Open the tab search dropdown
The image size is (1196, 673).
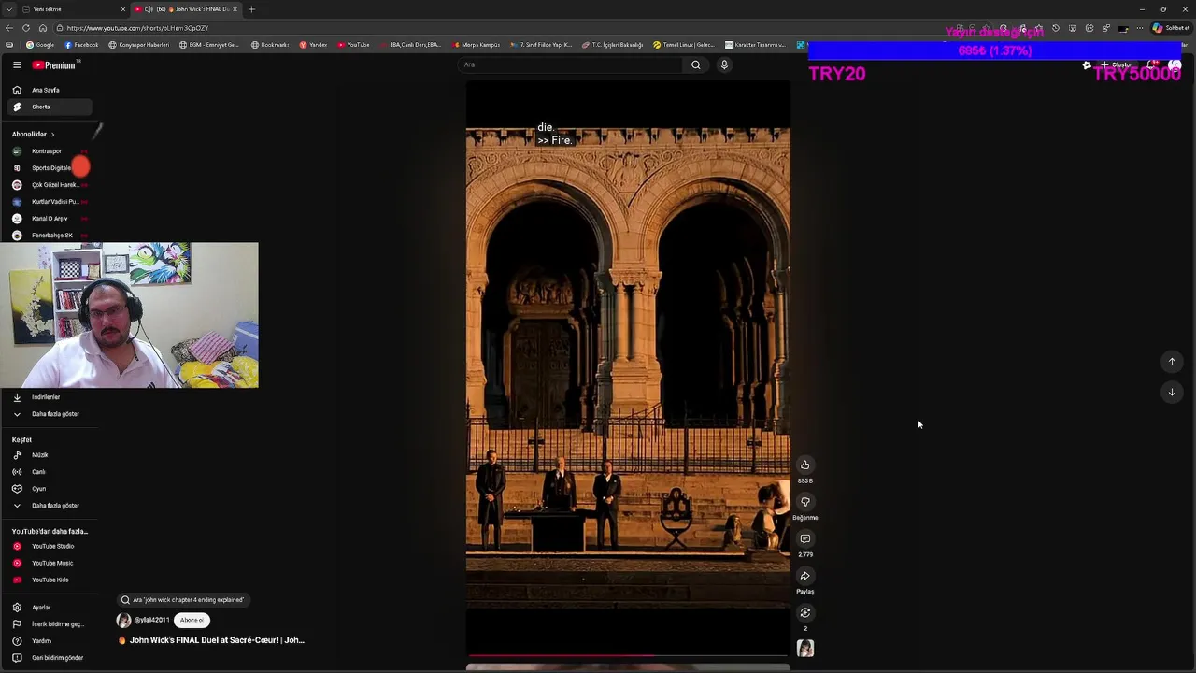tap(8, 9)
